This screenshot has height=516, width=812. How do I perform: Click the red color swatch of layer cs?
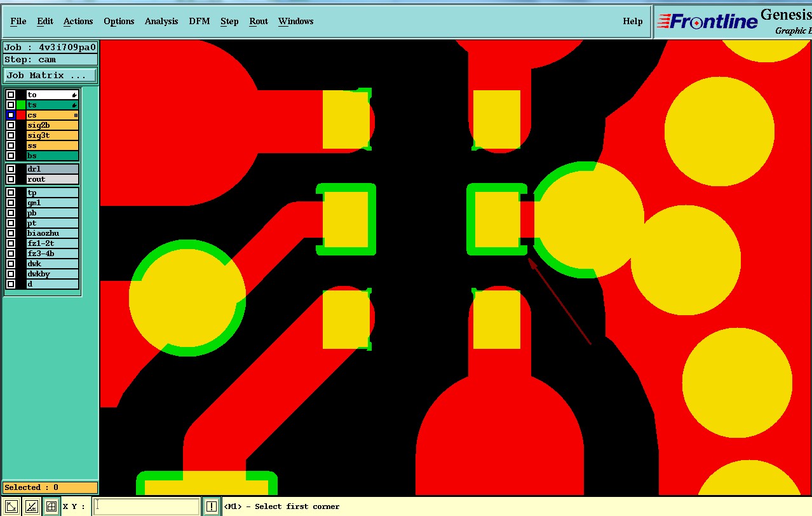(21, 115)
